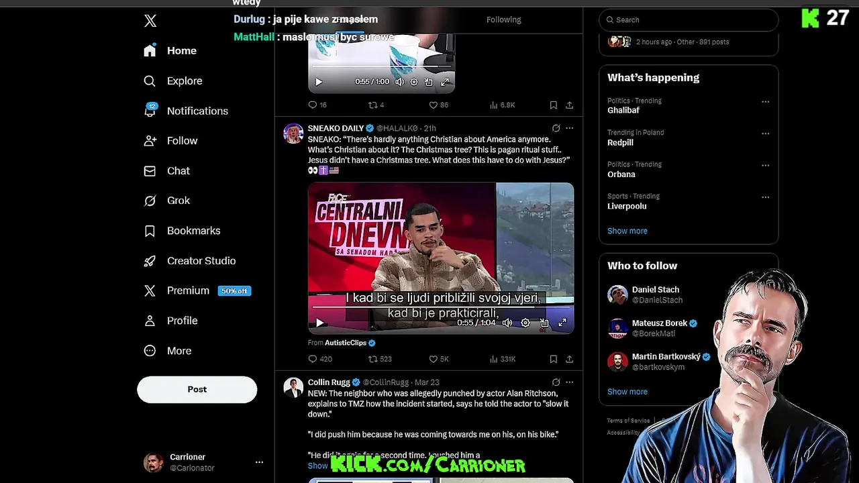The width and height of the screenshot is (859, 483).
Task: Toggle picture-in-picture on top video
Action: tap(429, 82)
